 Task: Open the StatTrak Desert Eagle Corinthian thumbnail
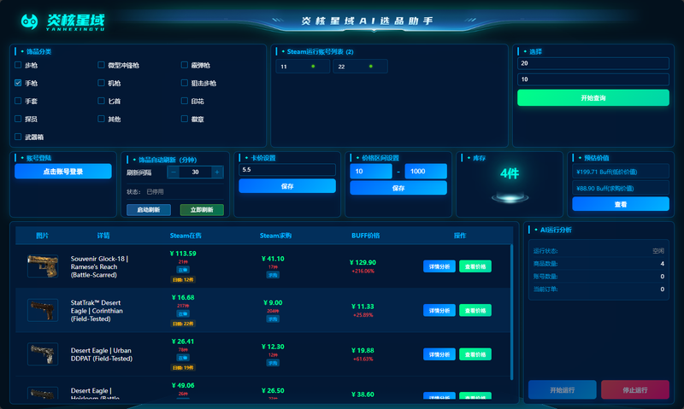pos(43,310)
